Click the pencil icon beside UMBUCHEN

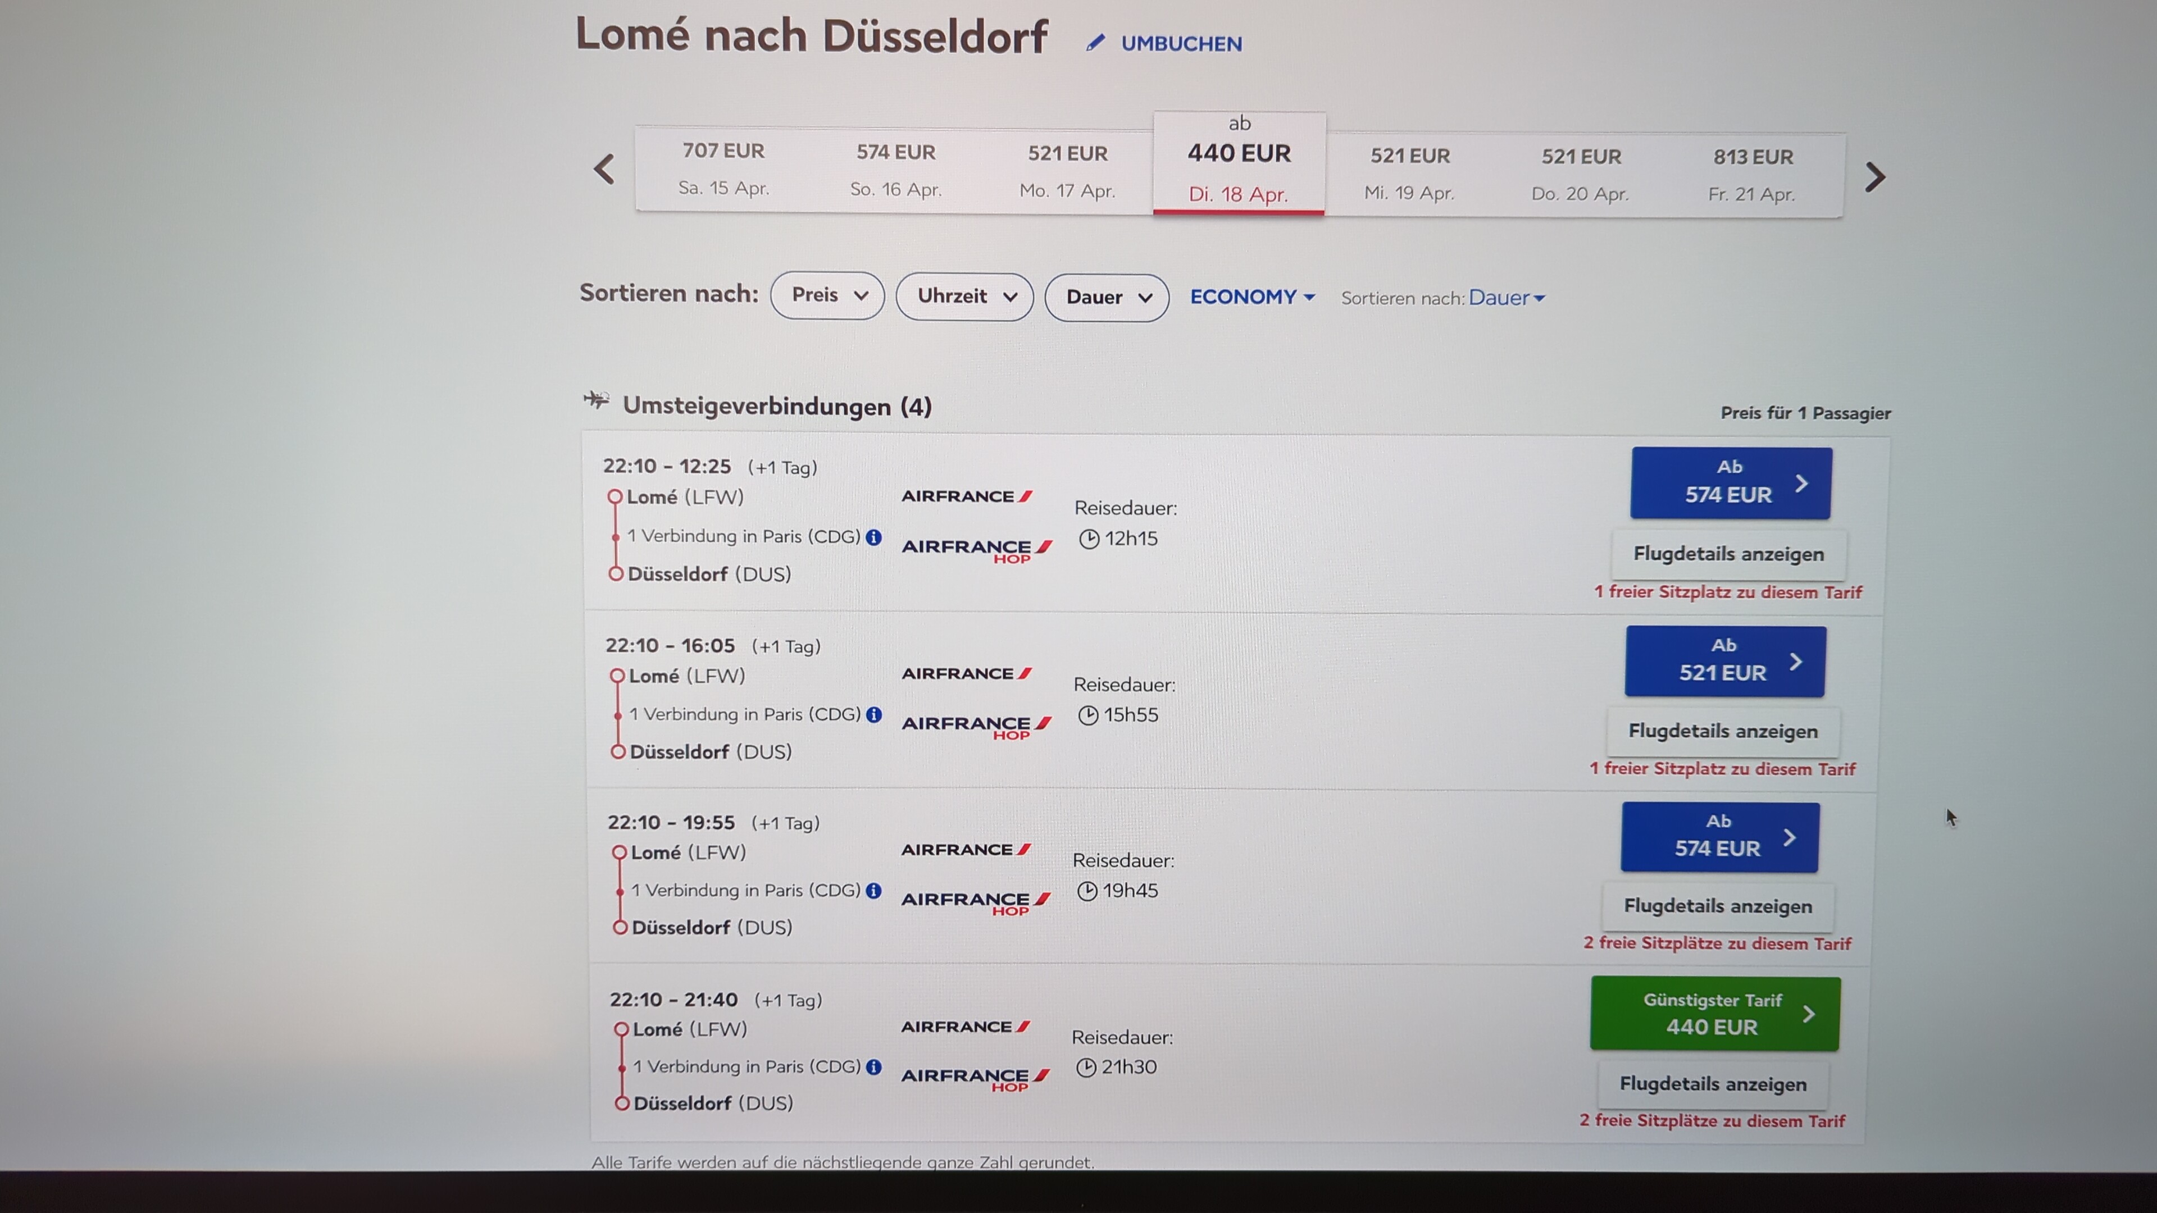click(x=1095, y=43)
